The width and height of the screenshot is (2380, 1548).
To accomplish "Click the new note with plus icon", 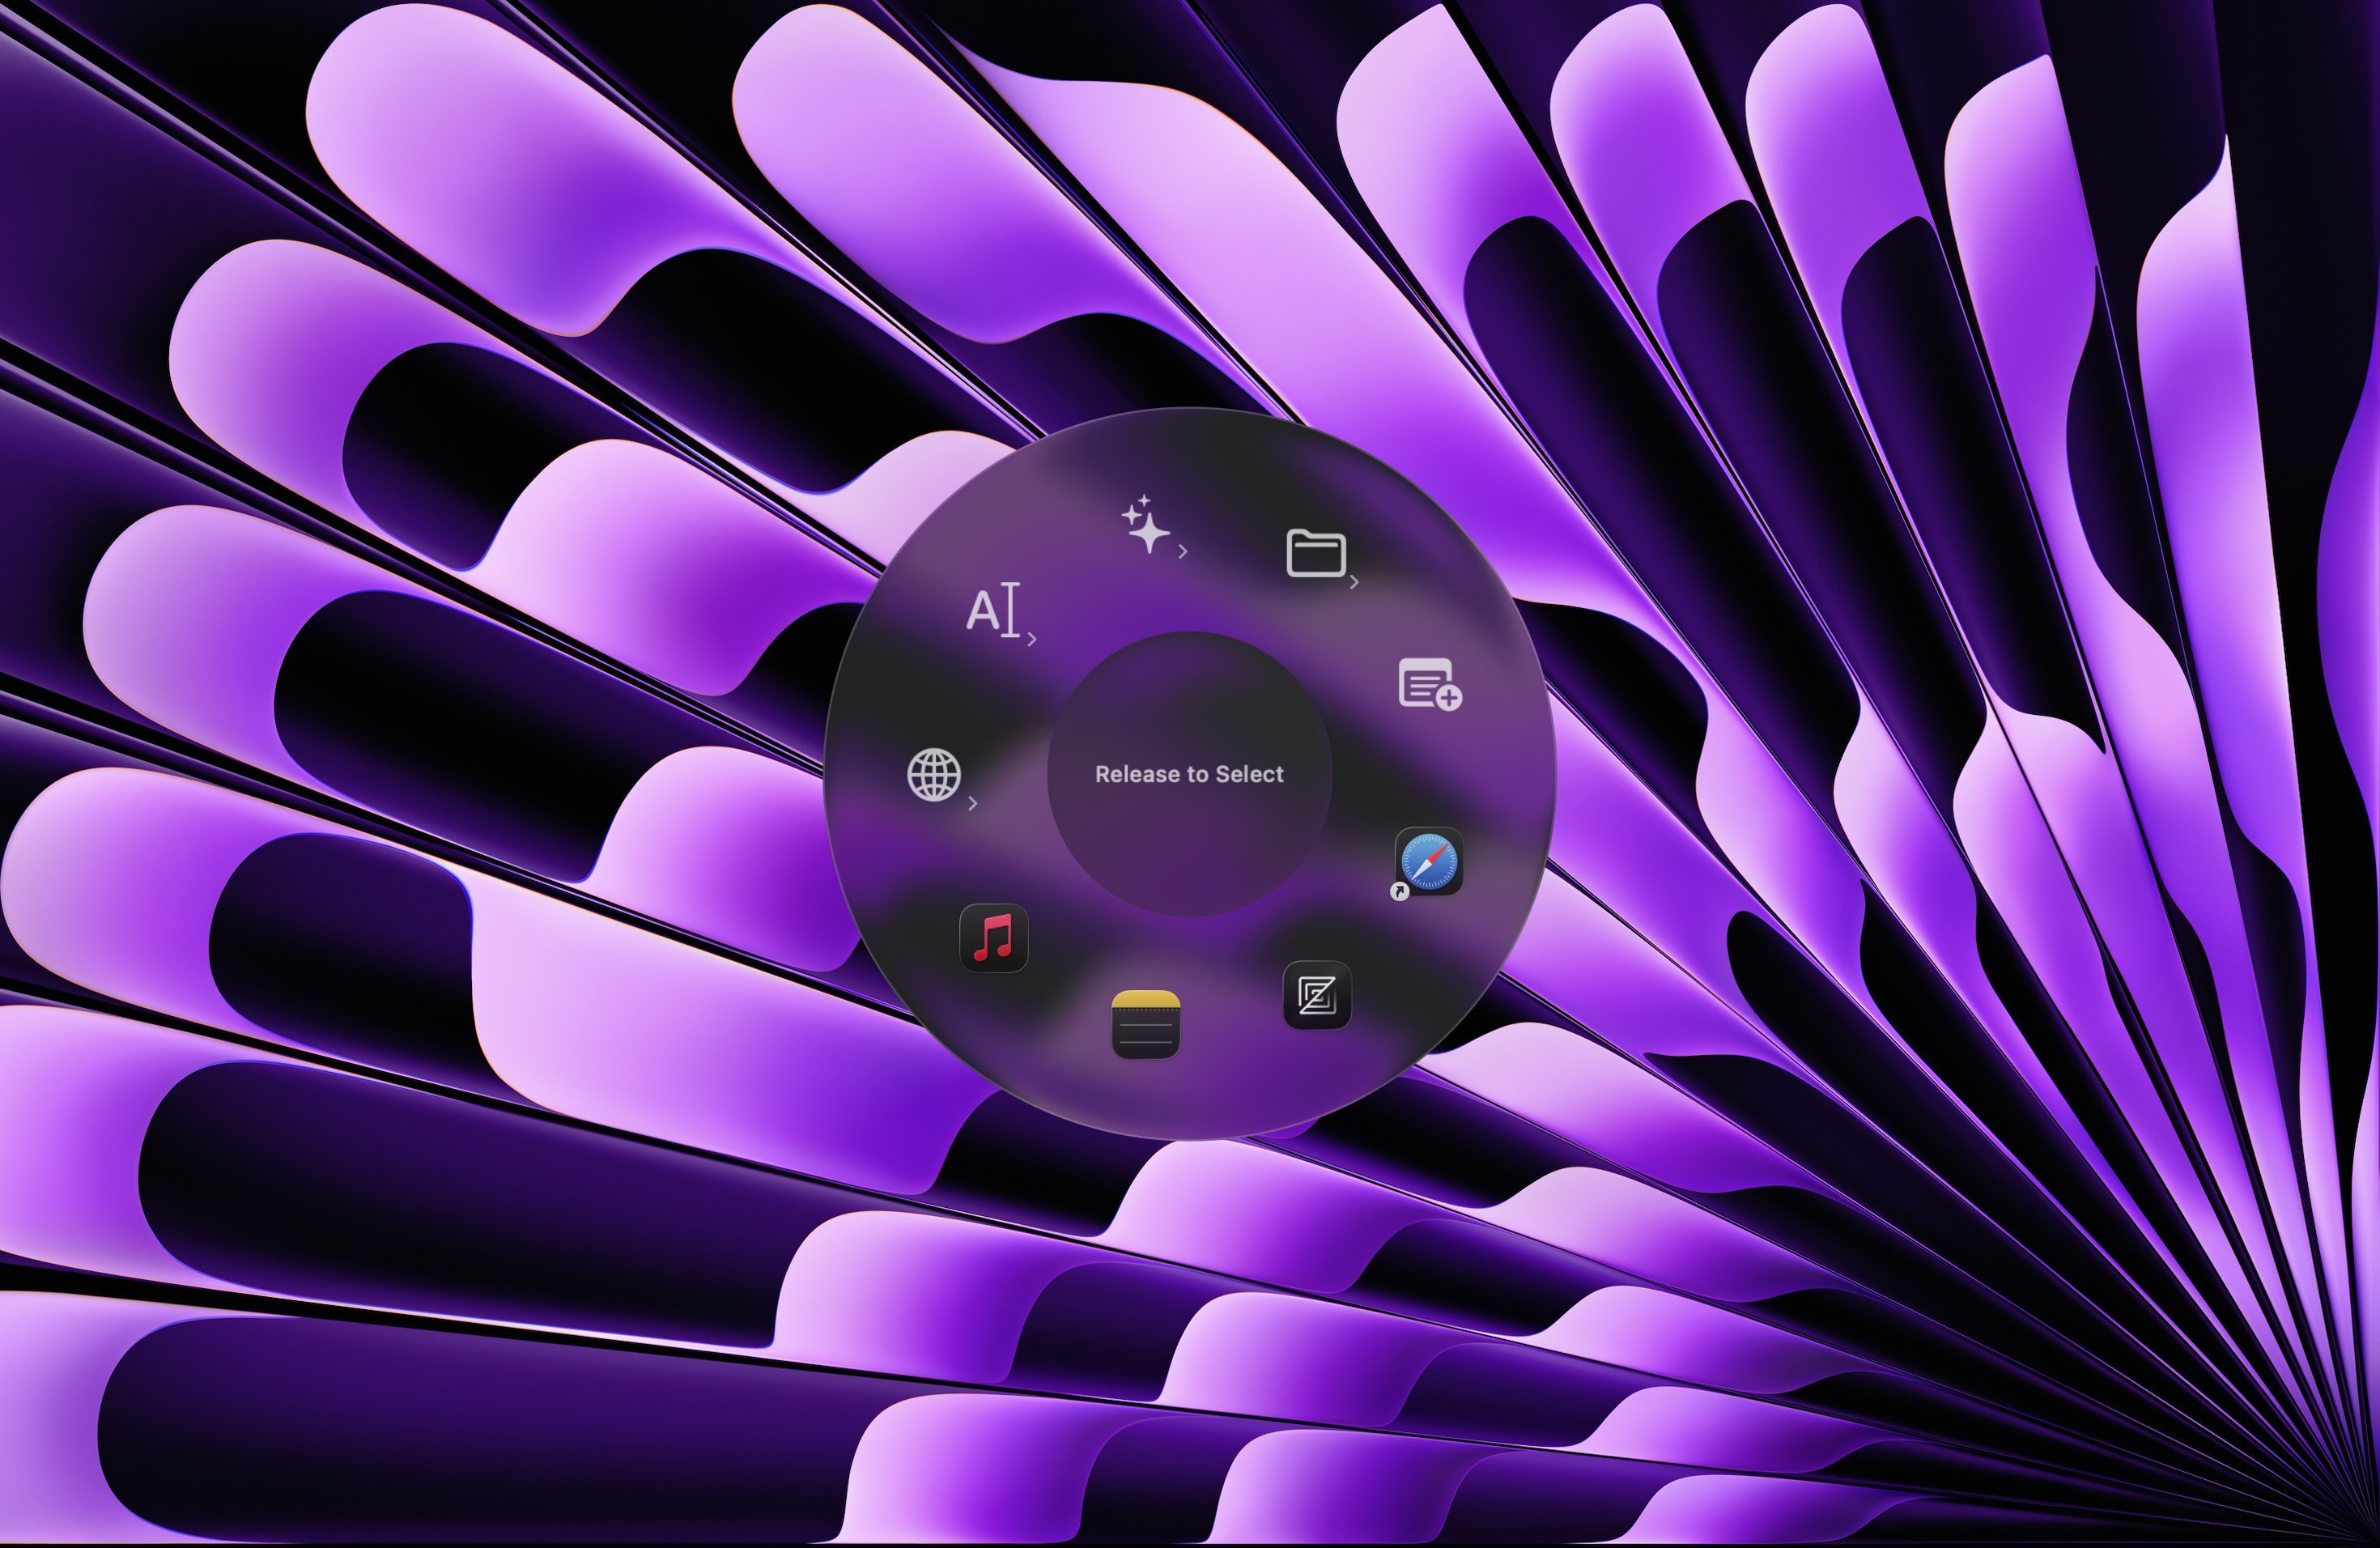I will click(x=1427, y=683).
